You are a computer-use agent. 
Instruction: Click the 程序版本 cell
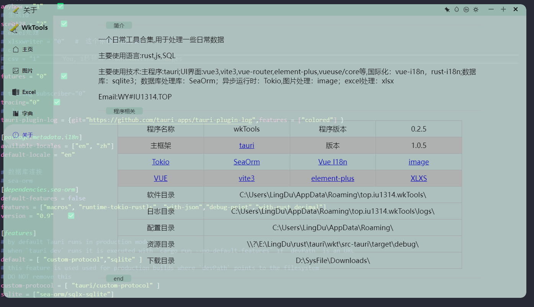coord(333,129)
